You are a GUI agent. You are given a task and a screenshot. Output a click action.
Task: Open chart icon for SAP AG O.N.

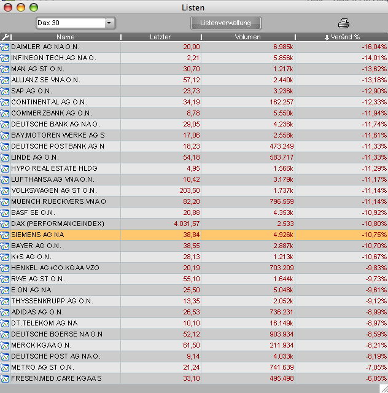click(x=5, y=91)
